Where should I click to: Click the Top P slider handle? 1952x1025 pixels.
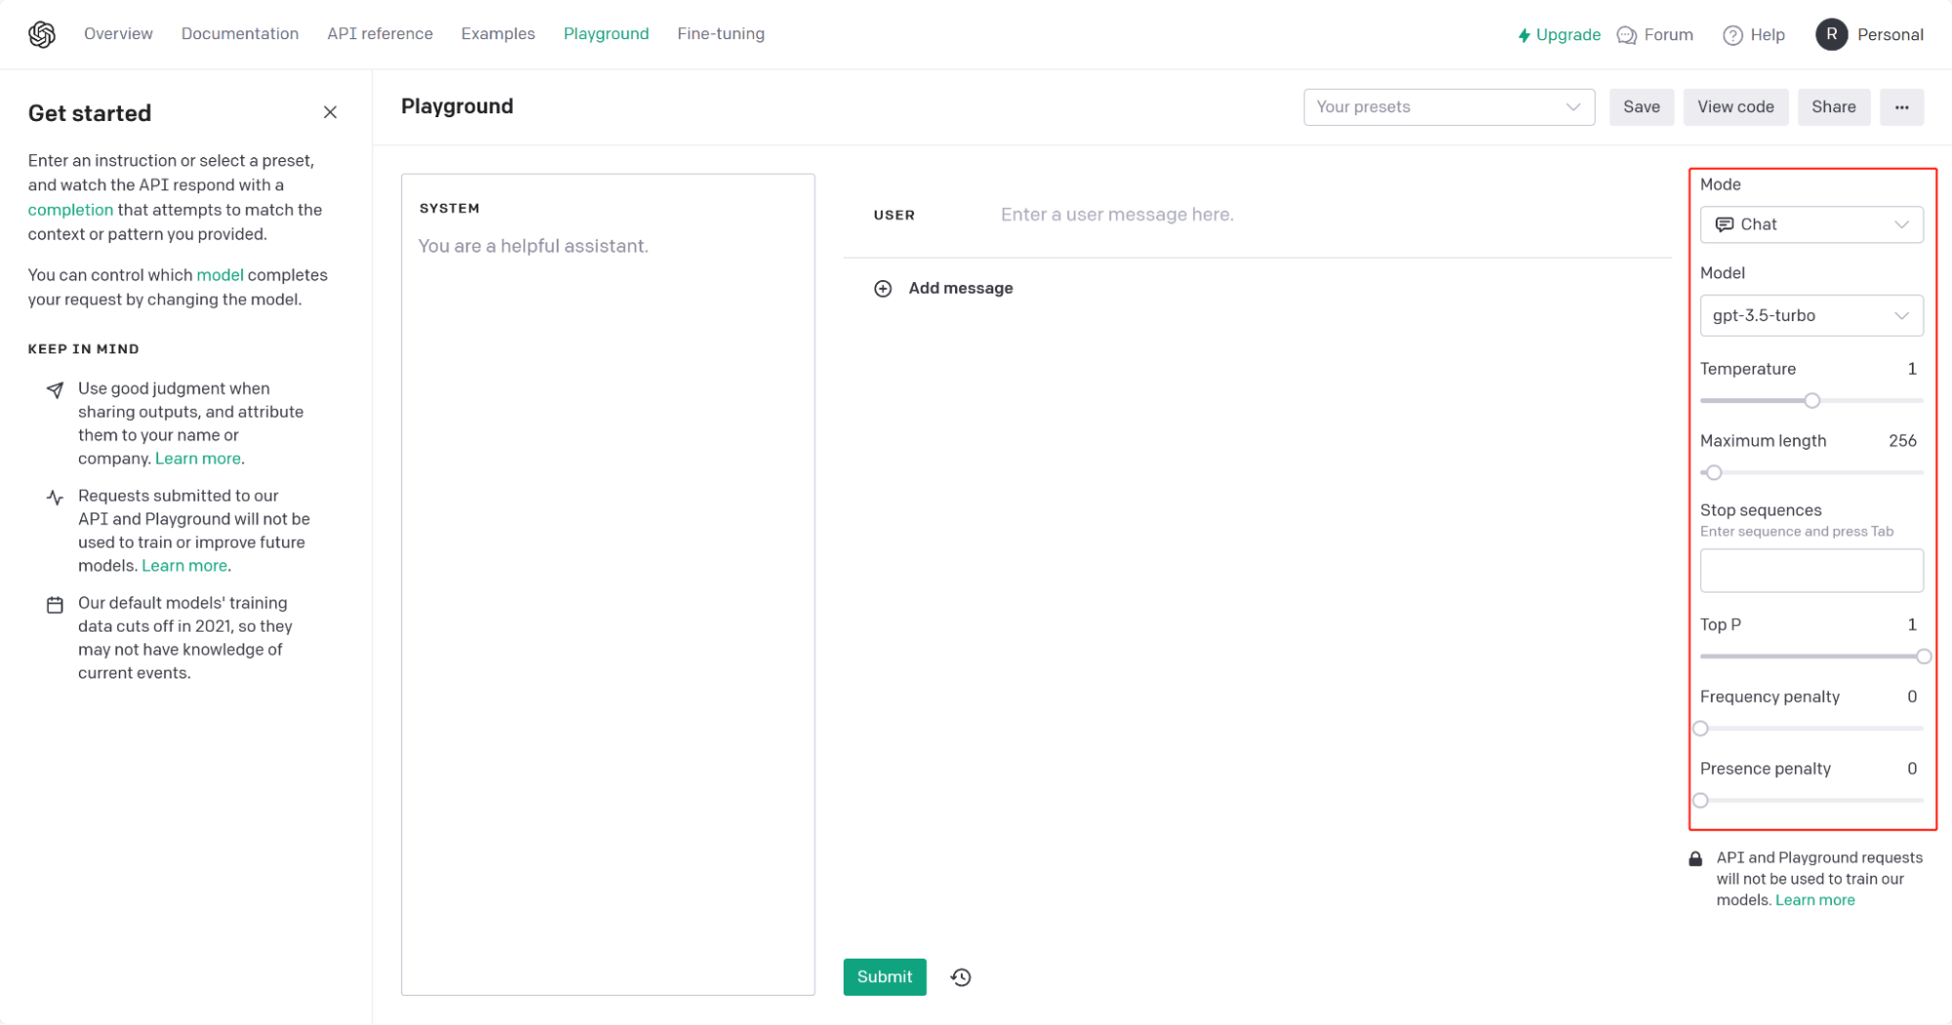(x=1923, y=657)
